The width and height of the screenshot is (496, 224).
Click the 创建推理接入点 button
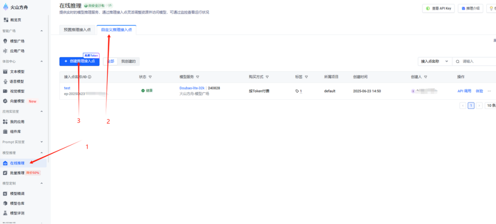tap(80, 61)
